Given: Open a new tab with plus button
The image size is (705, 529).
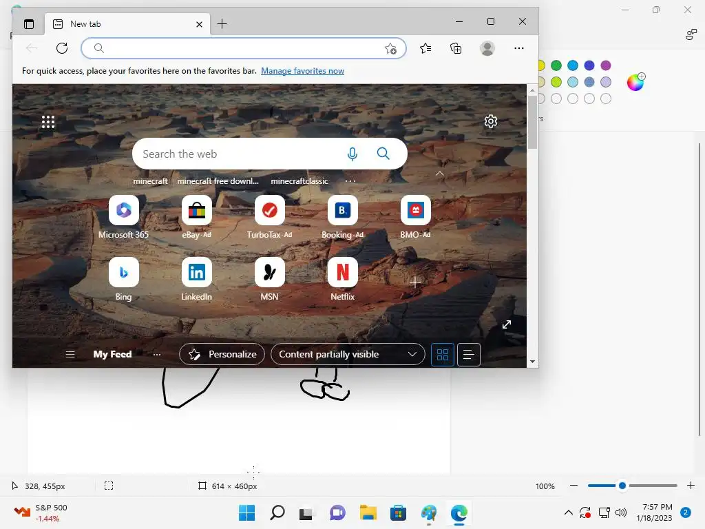Looking at the screenshot, I should pyautogui.click(x=222, y=24).
